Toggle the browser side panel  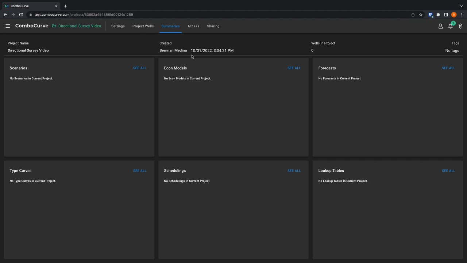[446, 15]
